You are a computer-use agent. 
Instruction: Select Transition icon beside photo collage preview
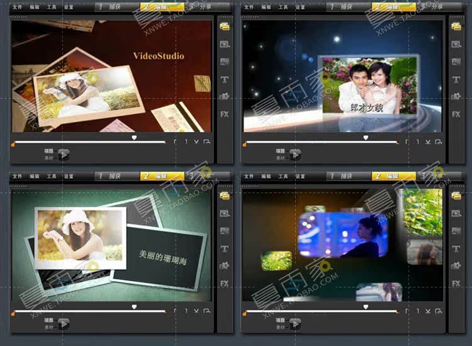point(456,231)
